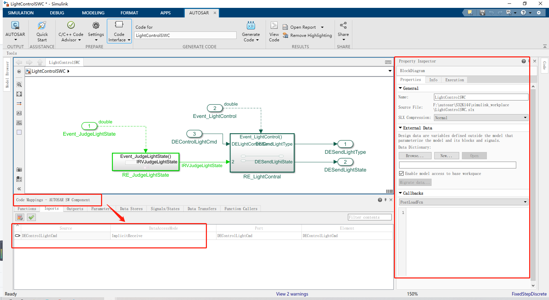Save the model using toolbar disk icon
The image size is (549, 300).
pos(482,13)
